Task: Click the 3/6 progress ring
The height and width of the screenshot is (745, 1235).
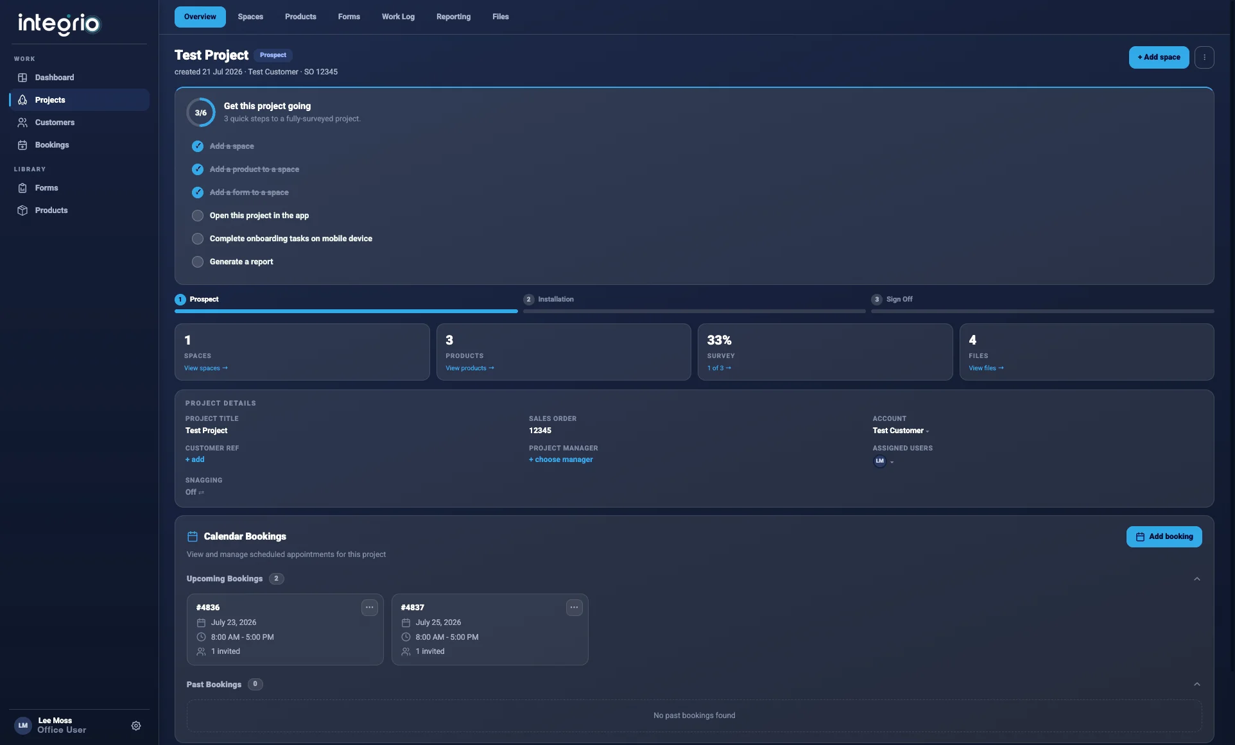Action: pyautogui.click(x=201, y=112)
